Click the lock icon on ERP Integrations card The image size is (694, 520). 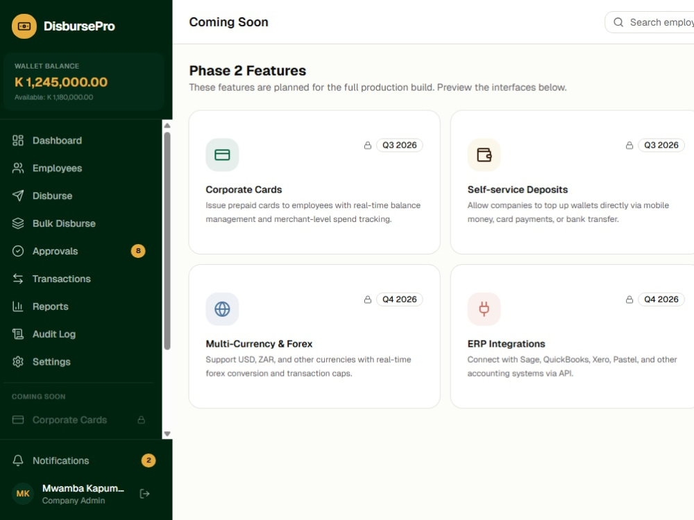(629, 300)
